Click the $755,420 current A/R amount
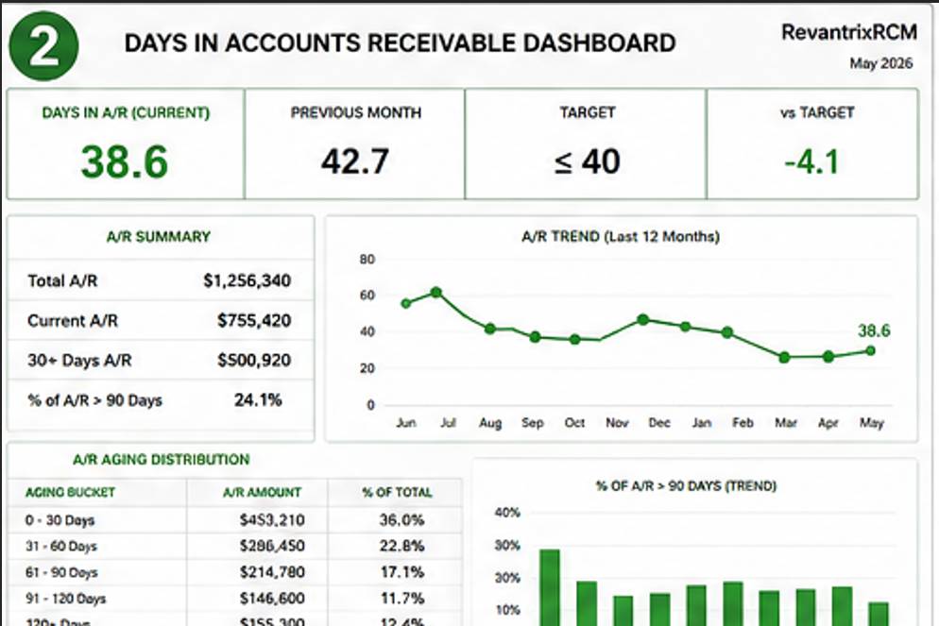This screenshot has width=939, height=626. pos(254,321)
